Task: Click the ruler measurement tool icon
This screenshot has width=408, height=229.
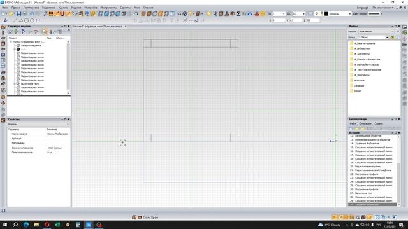Action: (75, 14)
